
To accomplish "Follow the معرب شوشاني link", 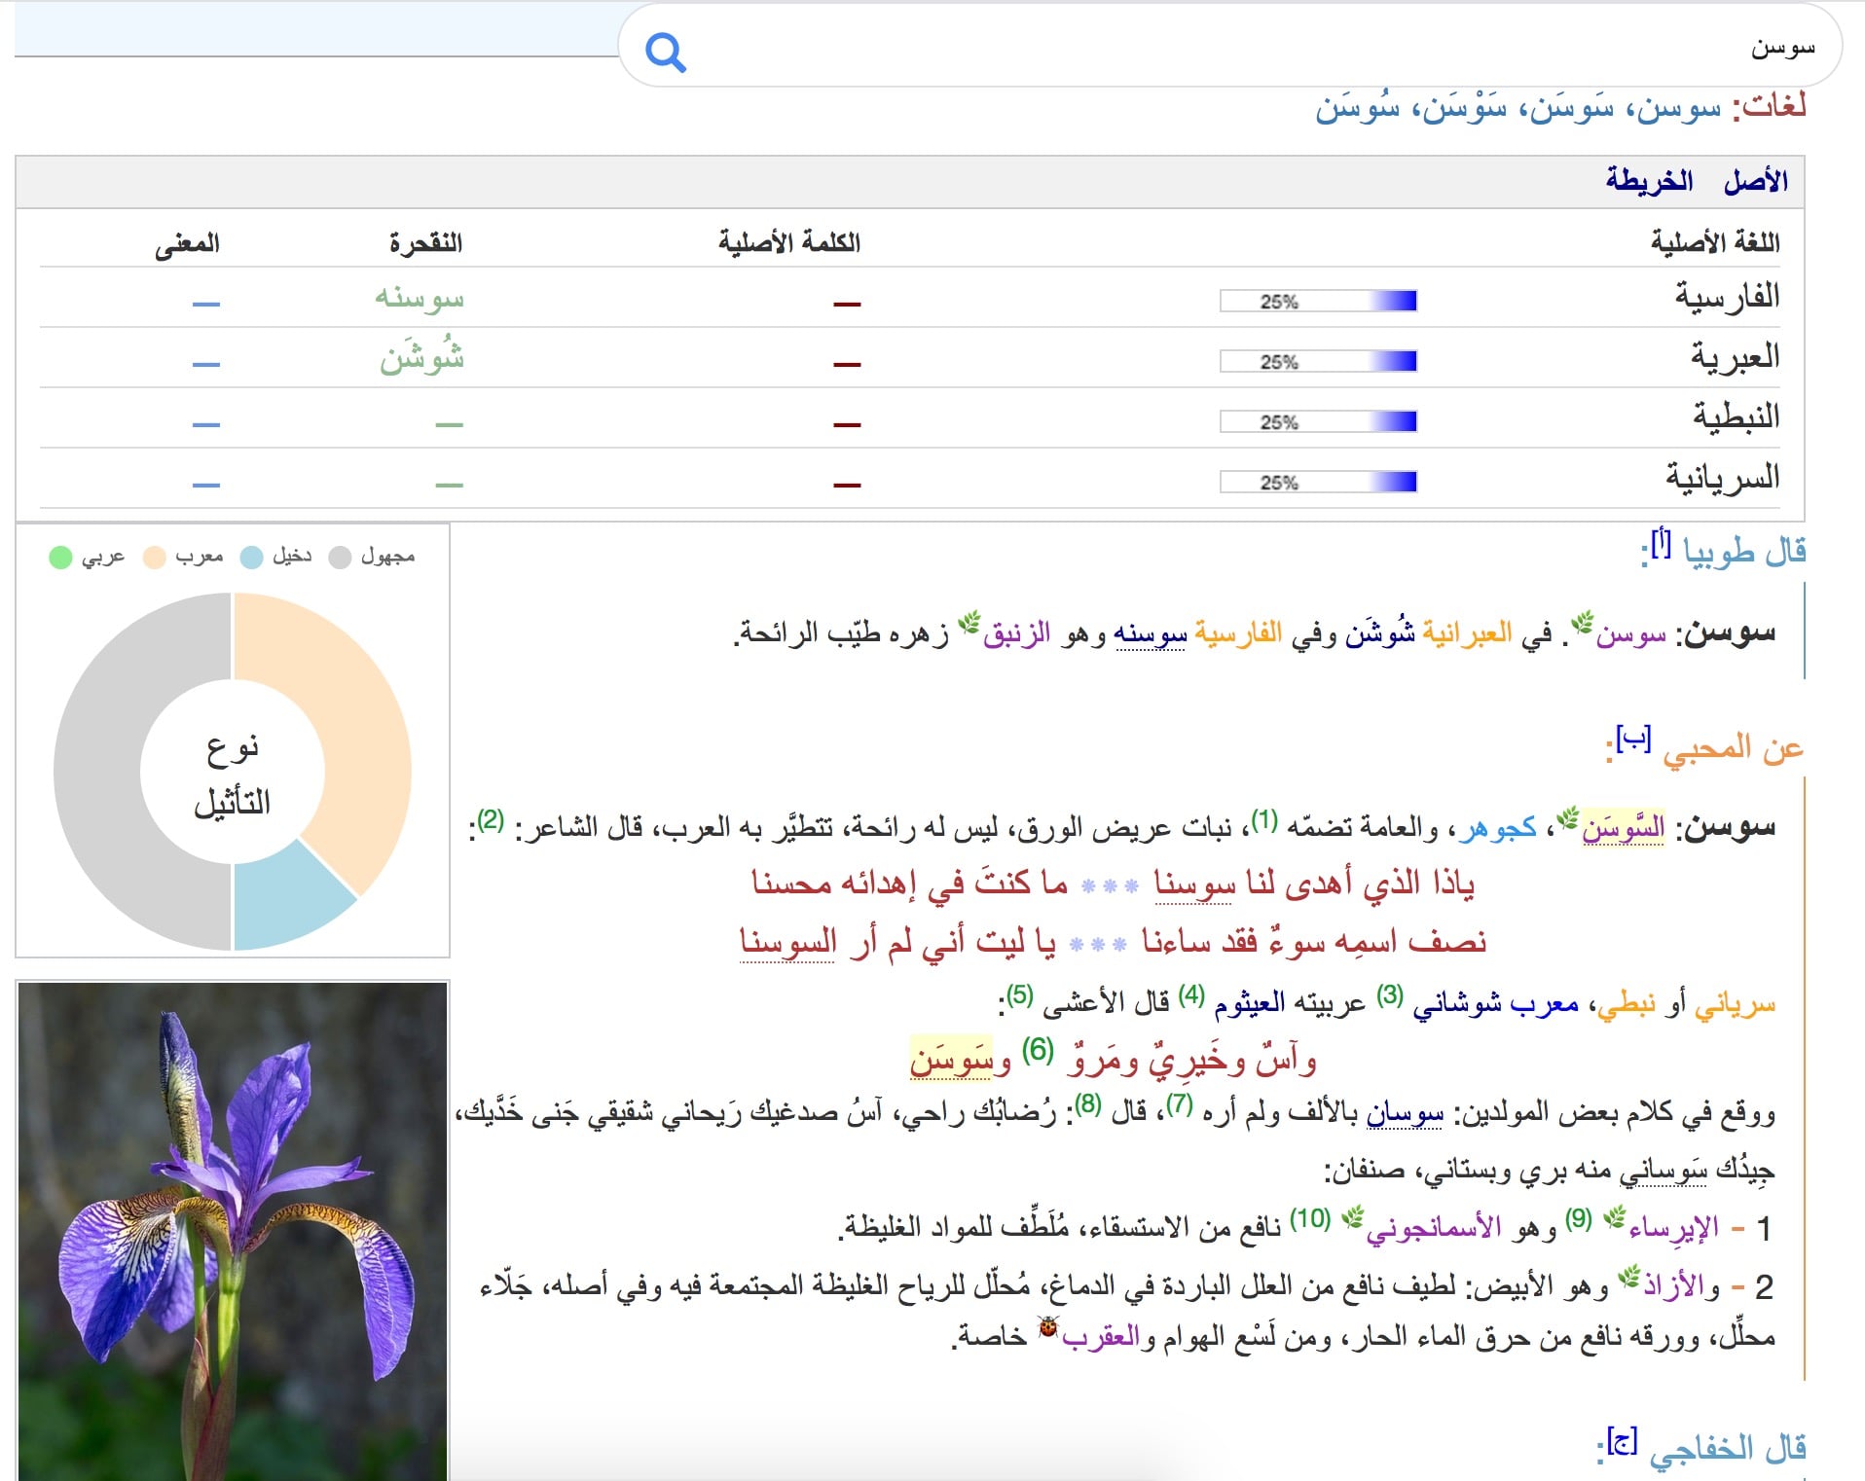I will pos(1495,1005).
